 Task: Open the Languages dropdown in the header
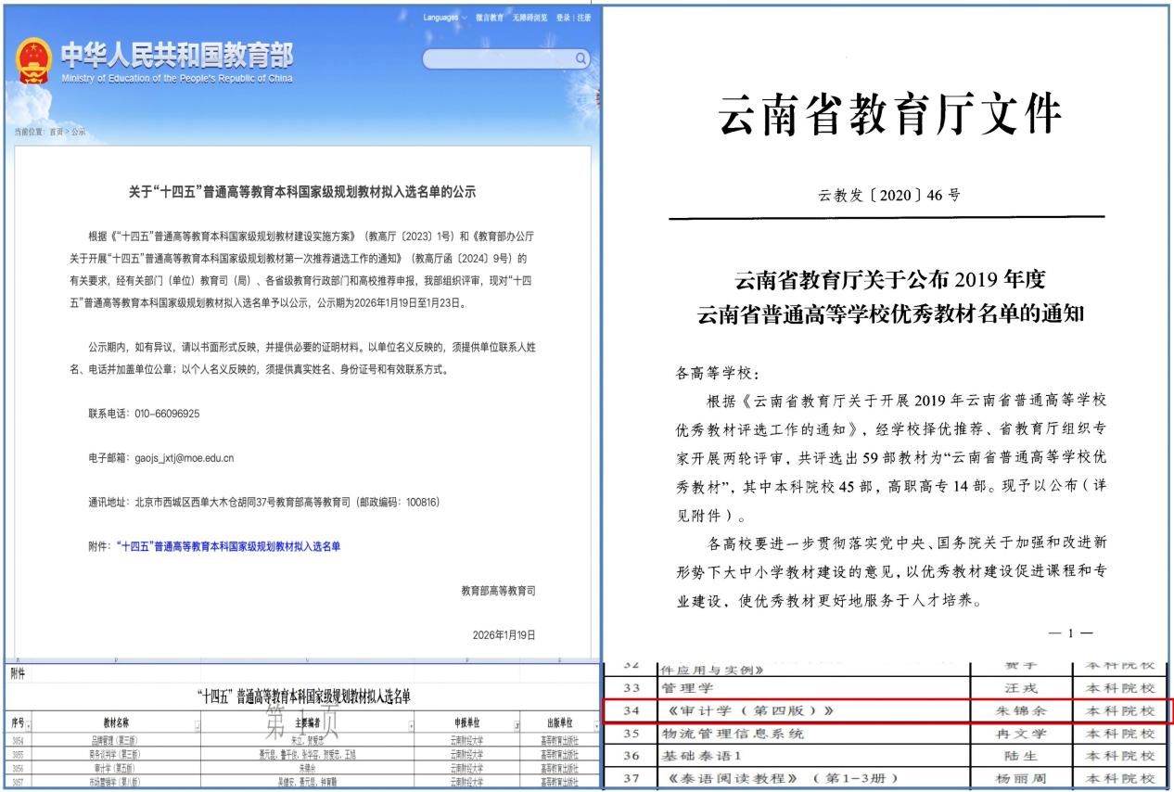pyautogui.click(x=445, y=18)
